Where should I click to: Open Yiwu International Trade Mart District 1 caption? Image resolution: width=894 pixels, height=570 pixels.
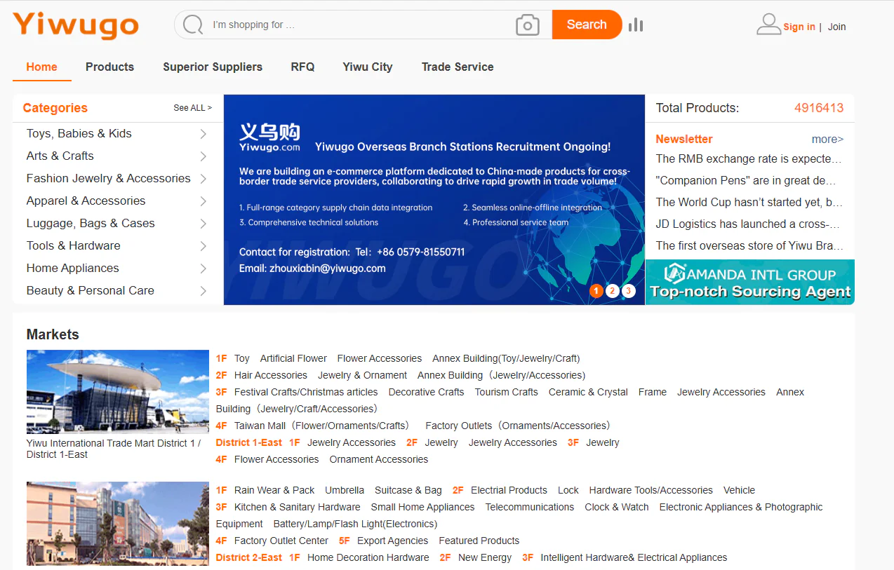(x=114, y=449)
